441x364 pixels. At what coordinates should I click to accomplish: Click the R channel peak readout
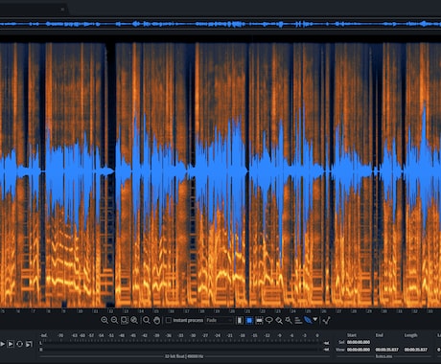coord(326,350)
